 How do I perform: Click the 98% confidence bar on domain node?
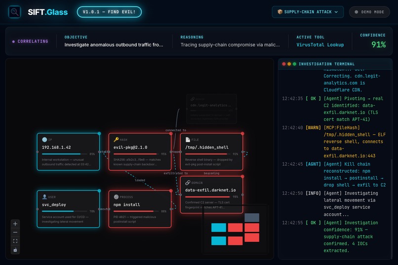click(208, 197)
